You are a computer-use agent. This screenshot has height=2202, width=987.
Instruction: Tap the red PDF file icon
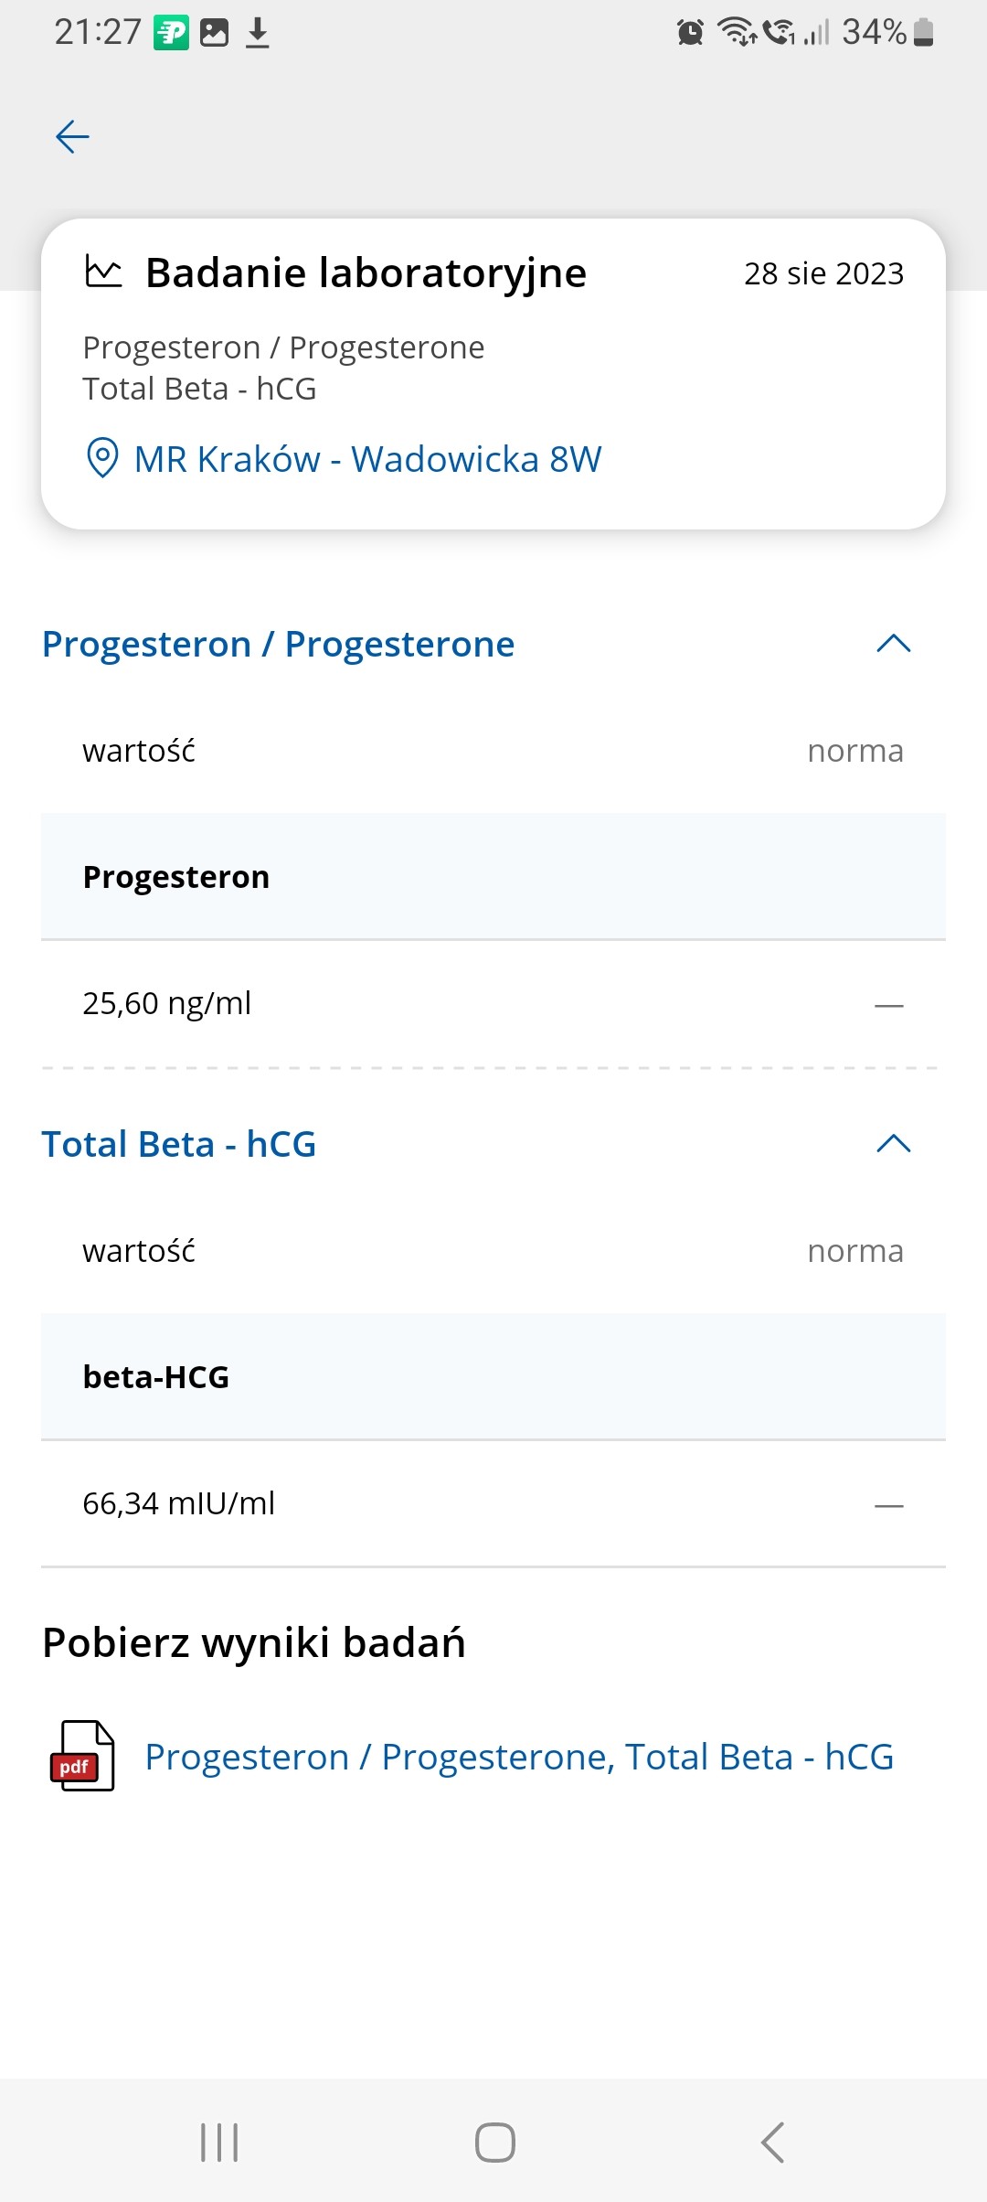pos(82,1756)
